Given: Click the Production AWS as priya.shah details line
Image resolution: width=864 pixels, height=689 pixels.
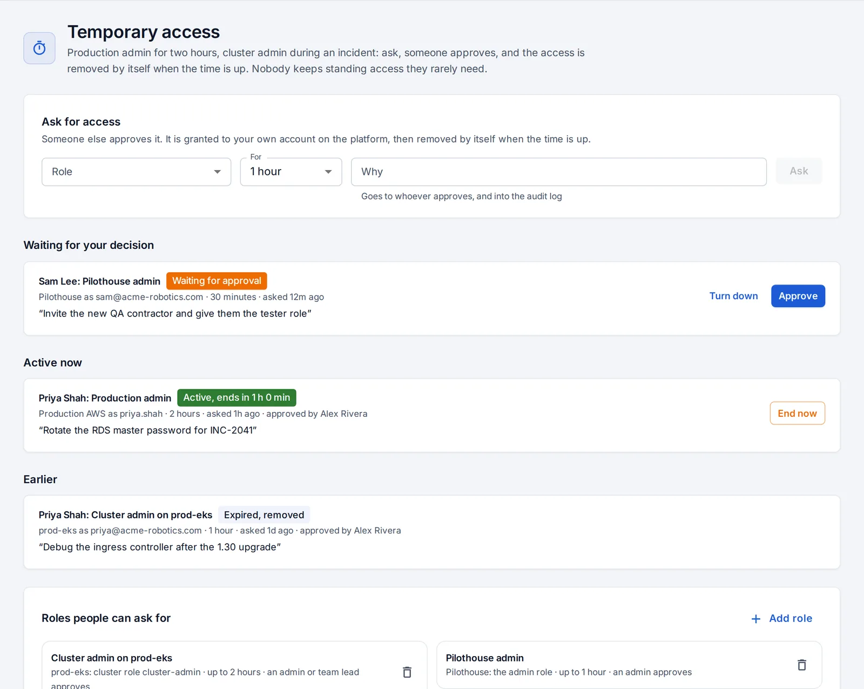Looking at the screenshot, I should click(203, 414).
